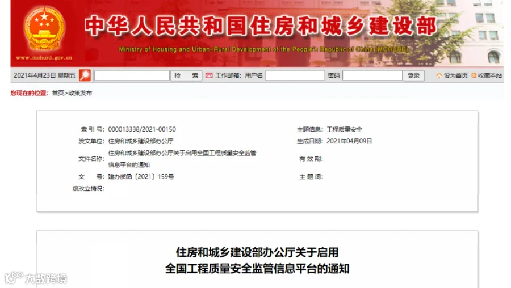511x288 pixels.
Task: Click the national emblem logo
Action: point(44,29)
